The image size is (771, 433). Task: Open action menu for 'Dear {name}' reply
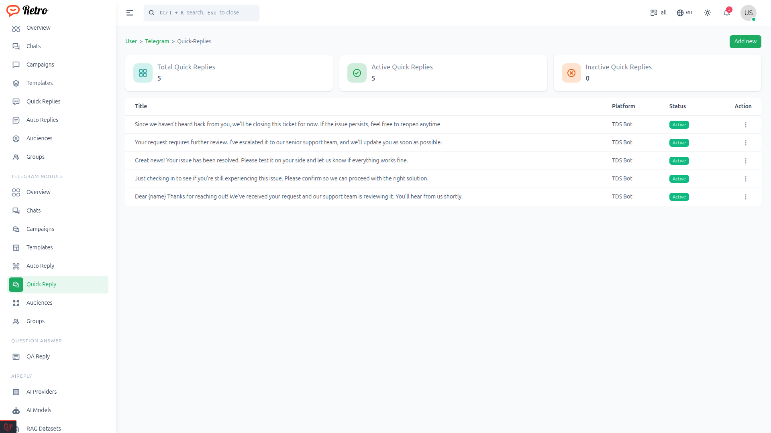click(745, 197)
